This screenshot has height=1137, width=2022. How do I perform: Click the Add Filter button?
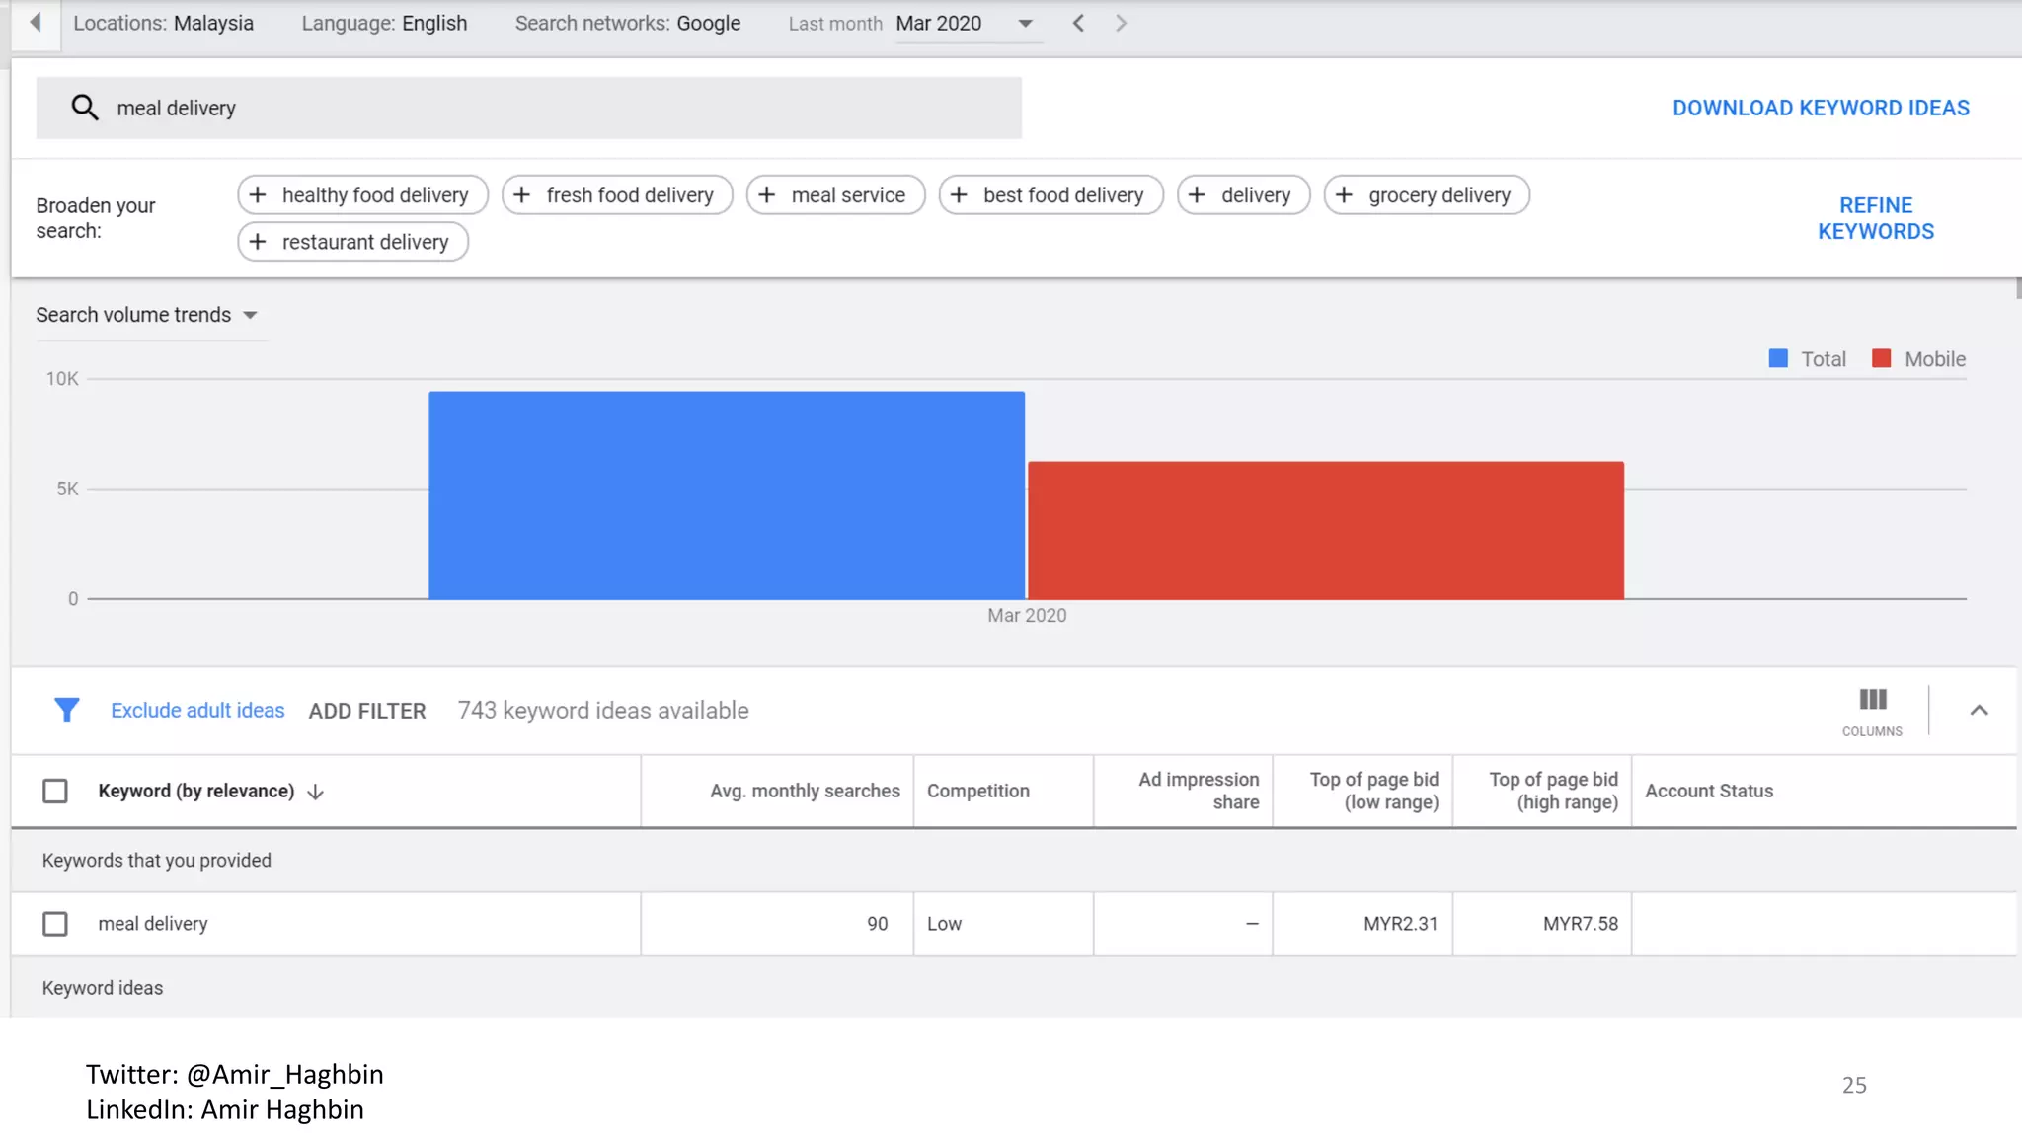(367, 711)
